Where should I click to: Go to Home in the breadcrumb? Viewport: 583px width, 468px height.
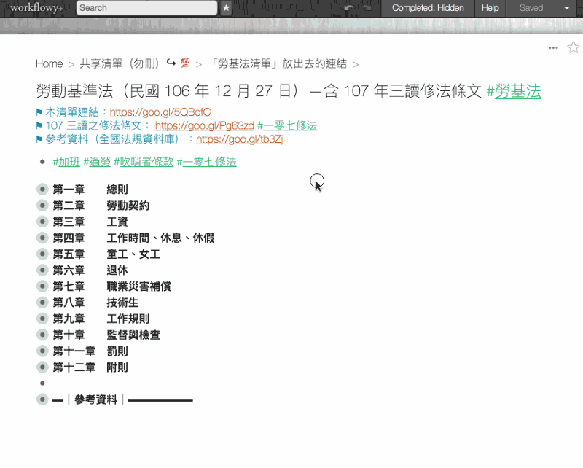point(49,64)
